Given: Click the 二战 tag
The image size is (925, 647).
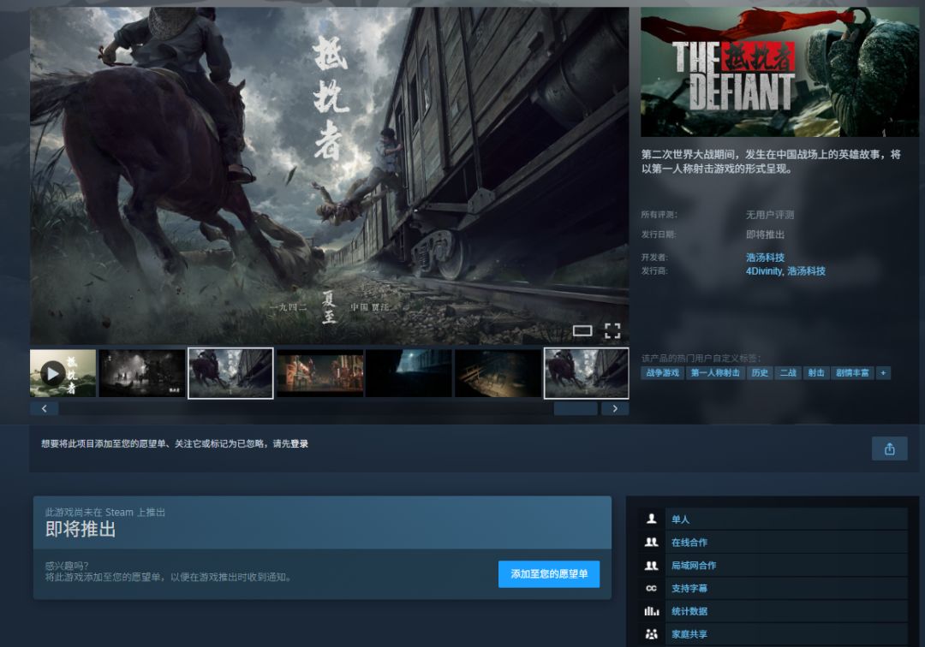Looking at the screenshot, I should (788, 373).
